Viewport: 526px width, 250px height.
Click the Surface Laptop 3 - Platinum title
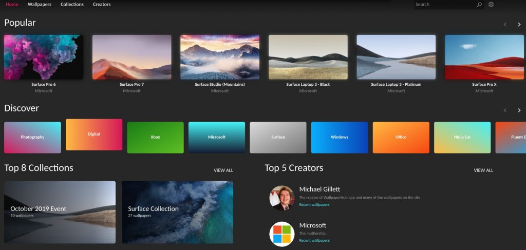[x=396, y=85]
